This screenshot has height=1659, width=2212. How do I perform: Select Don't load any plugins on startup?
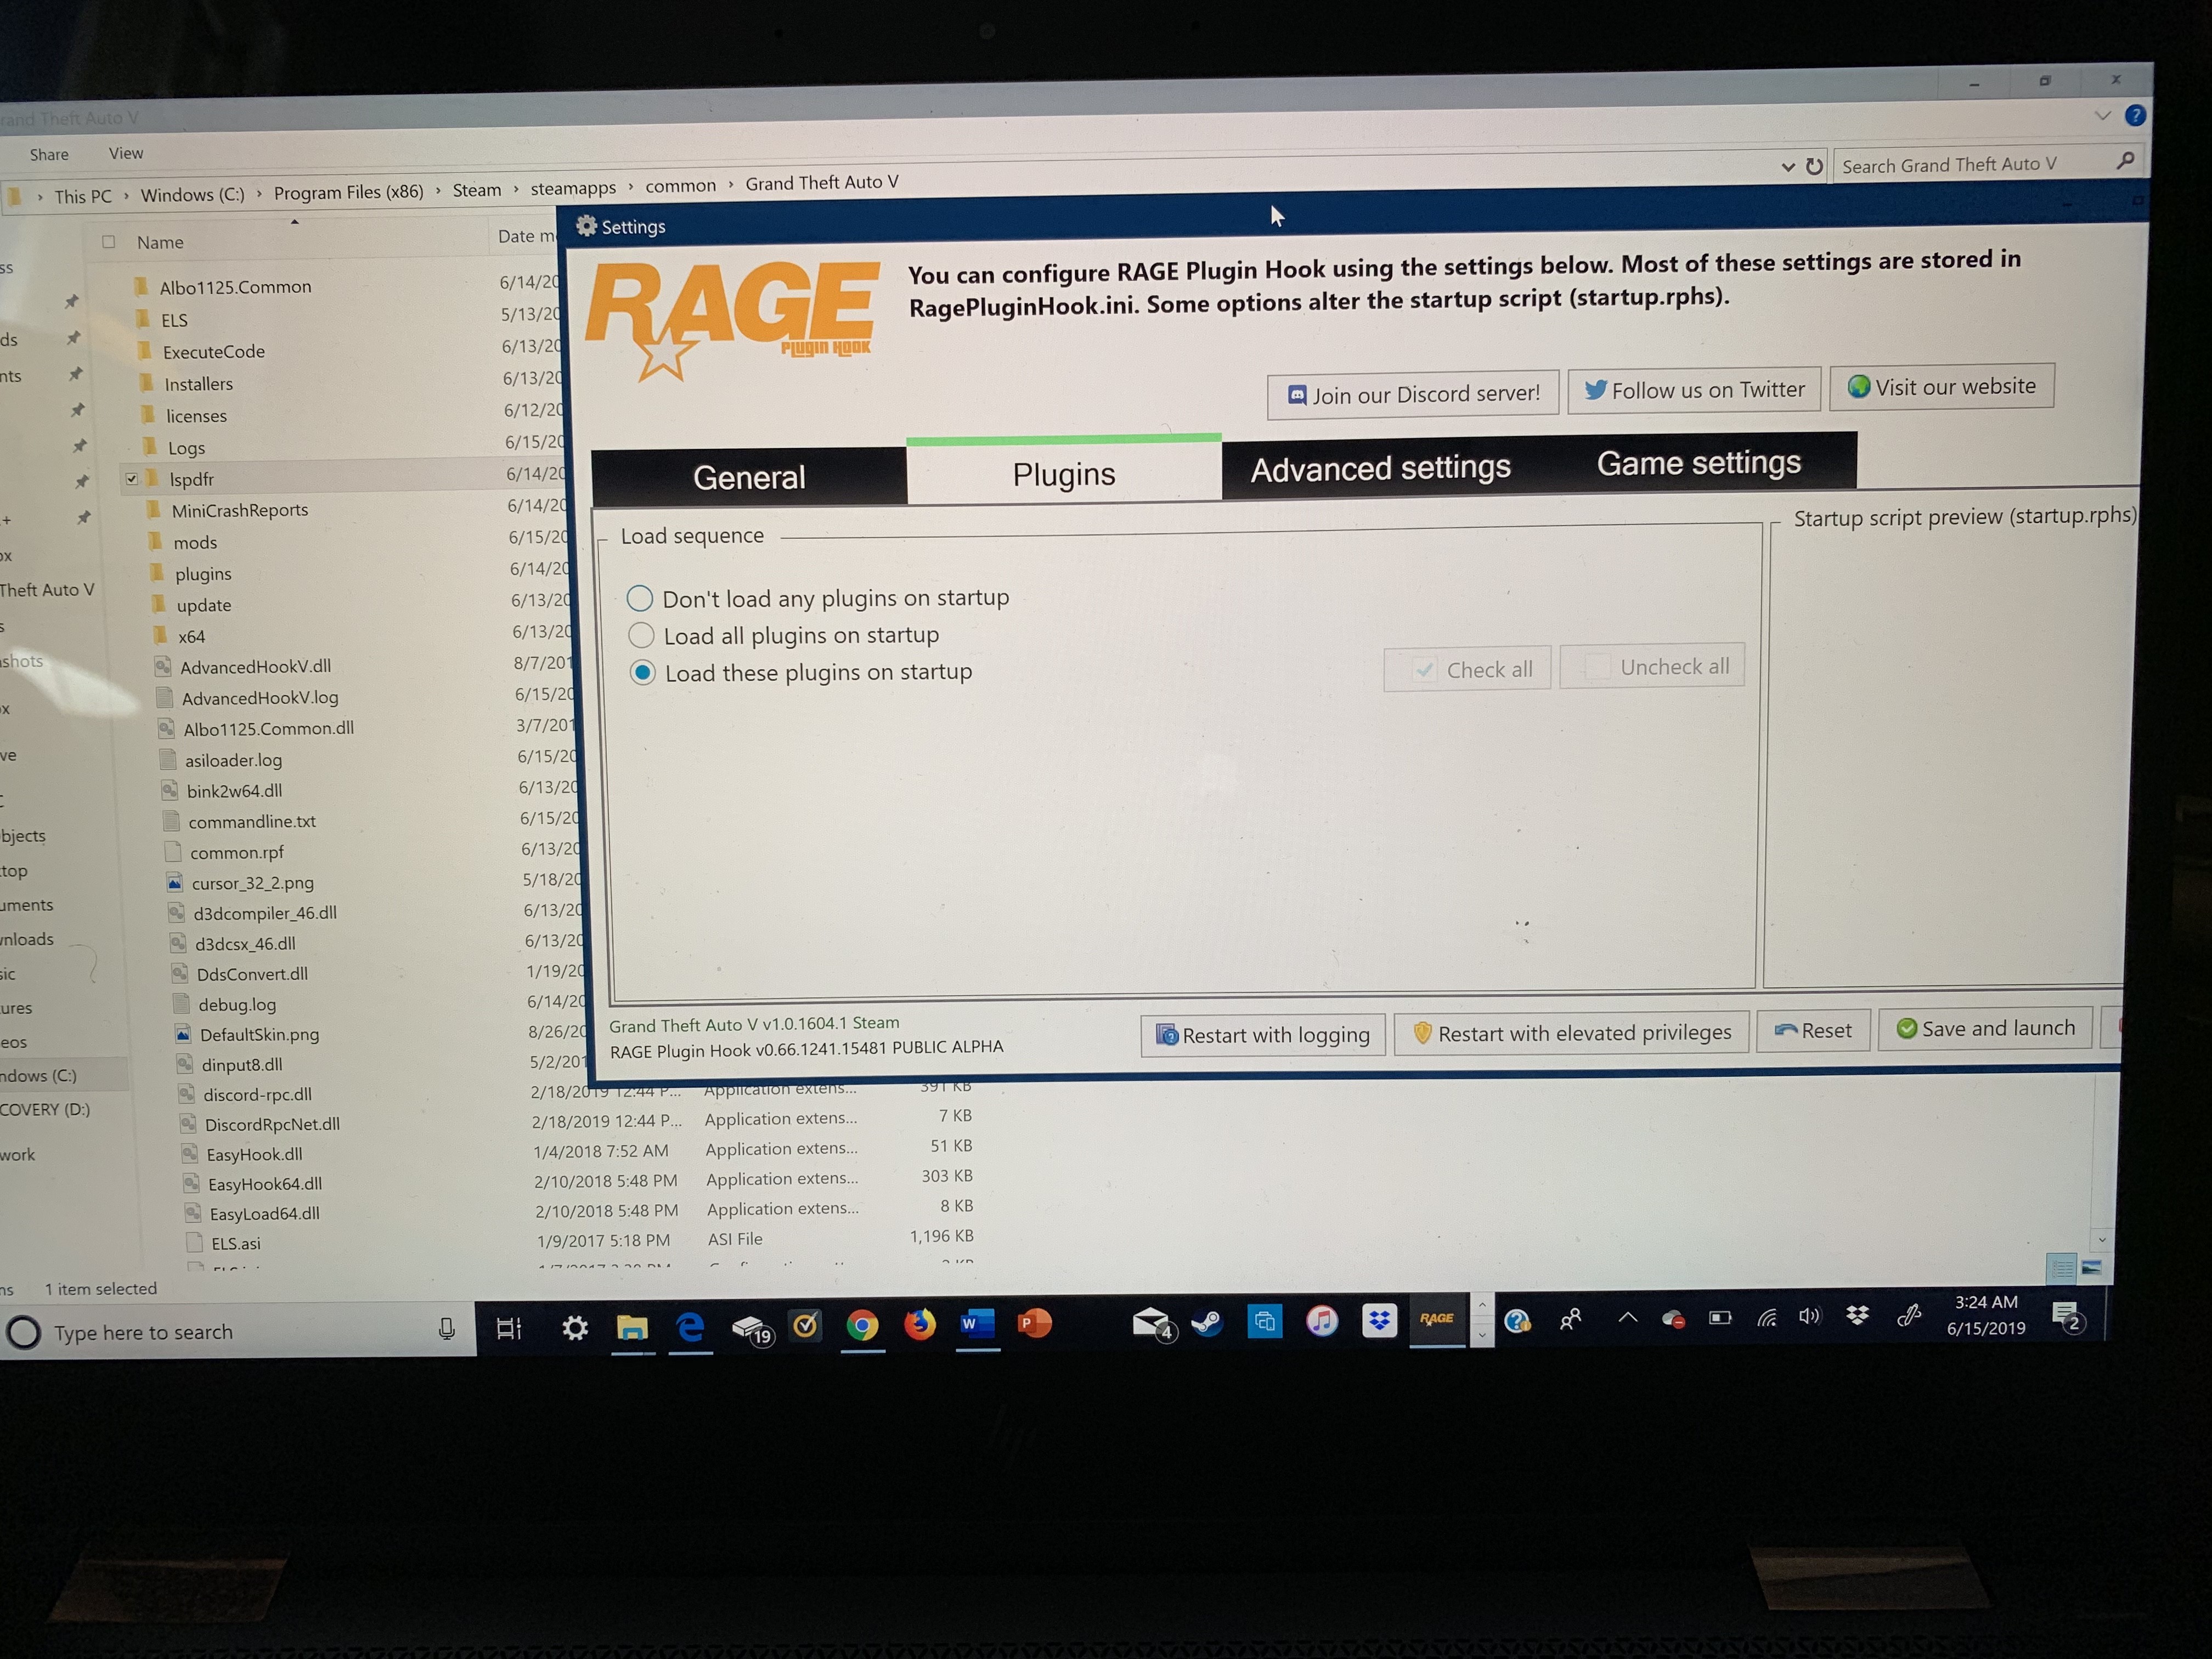coord(640,599)
